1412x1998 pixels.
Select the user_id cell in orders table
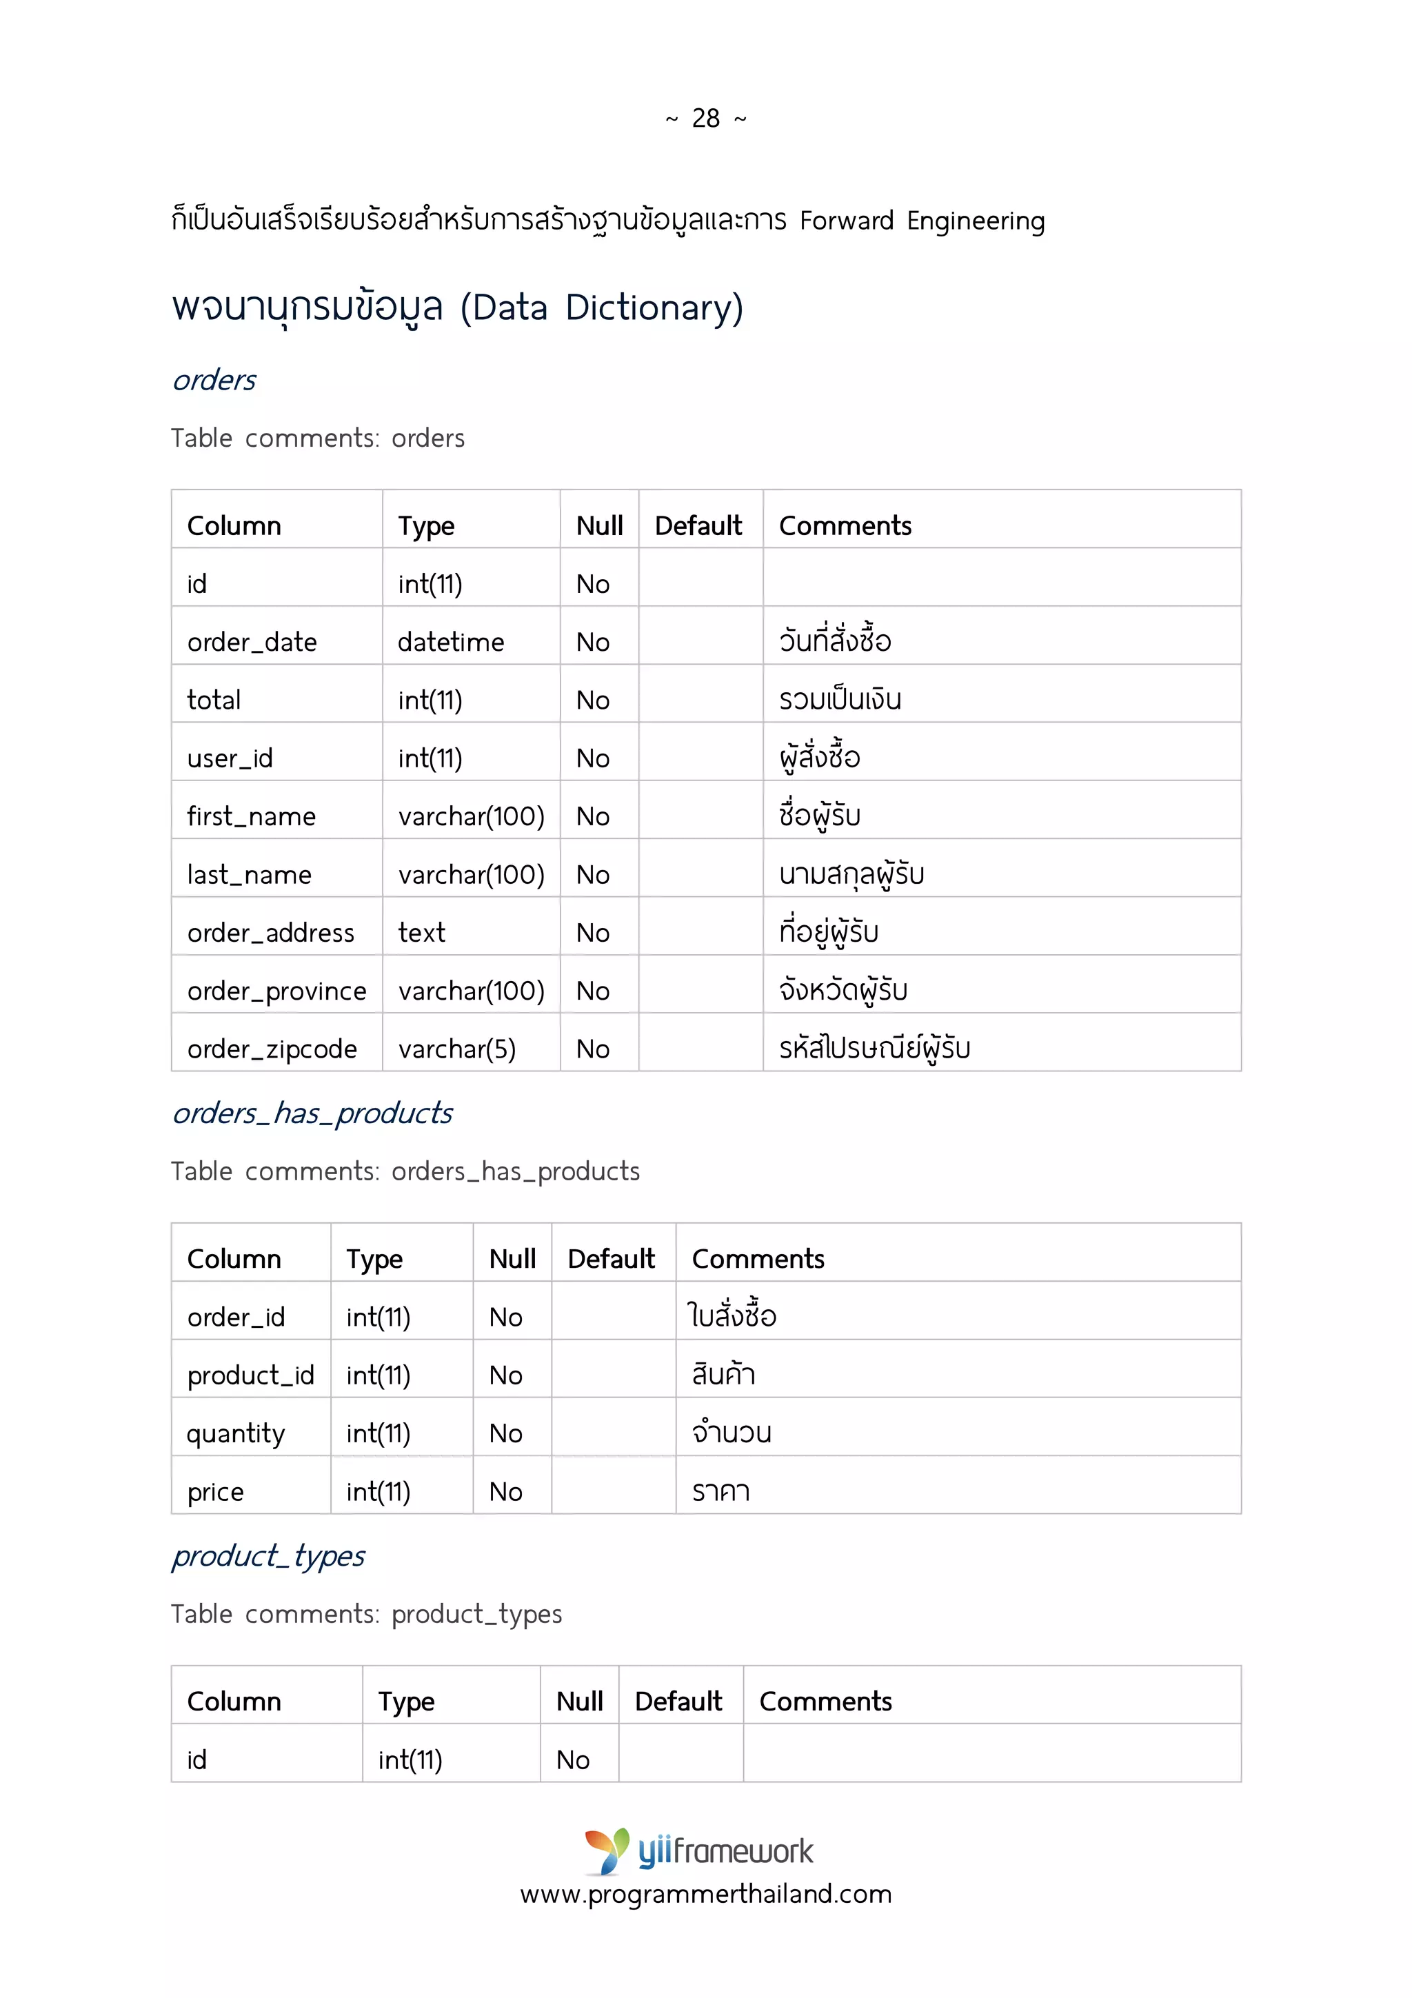coord(276,752)
